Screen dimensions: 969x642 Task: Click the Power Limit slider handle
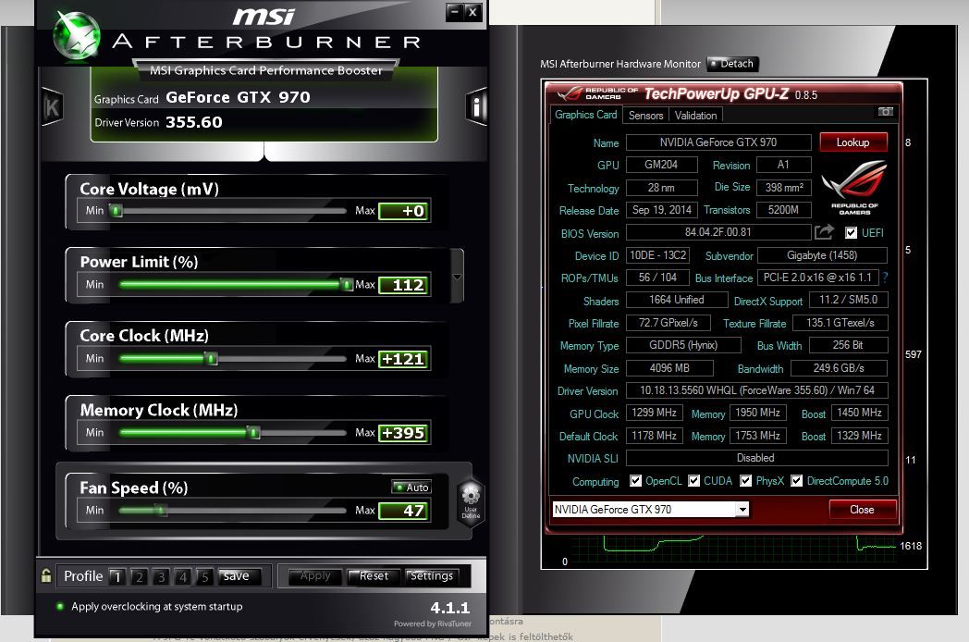[x=347, y=285]
